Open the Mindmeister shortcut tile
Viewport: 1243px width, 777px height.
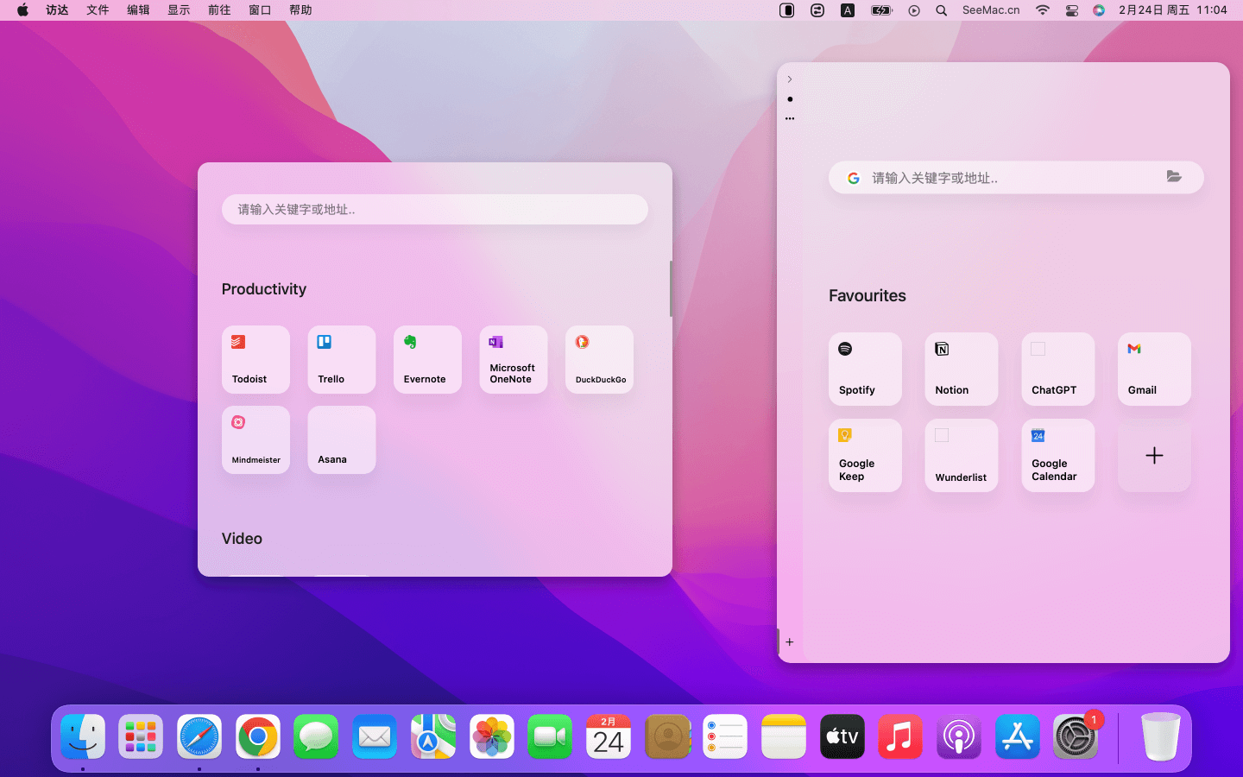pos(256,439)
